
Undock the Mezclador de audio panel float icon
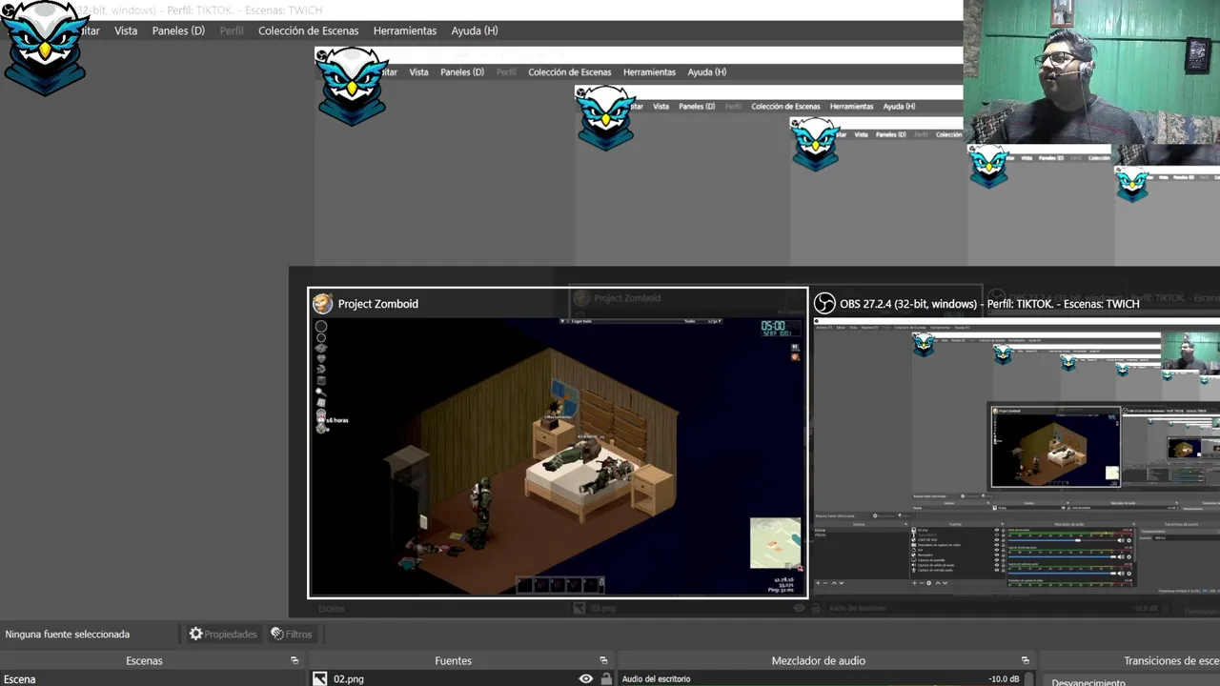point(1026,660)
